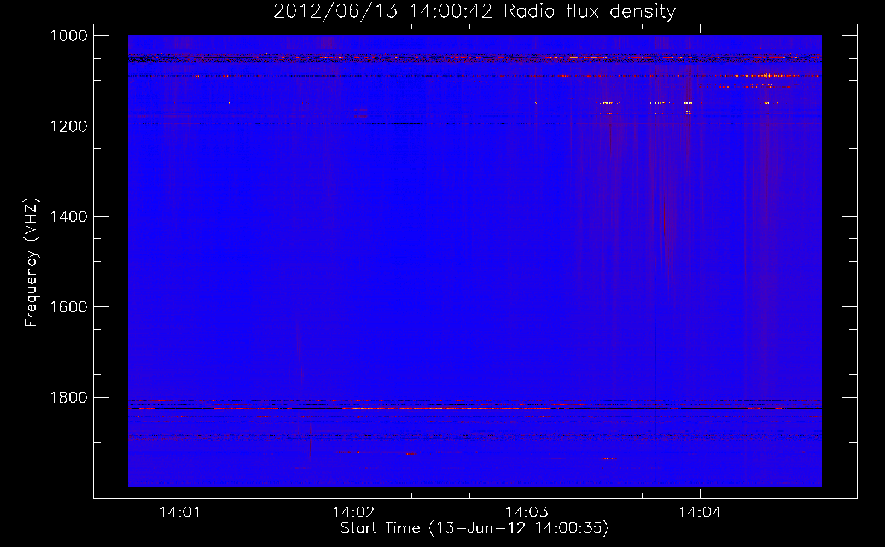
Task: Click the 1400 frequency tick label
Action: pyautogui.click(x=68, y=217)
